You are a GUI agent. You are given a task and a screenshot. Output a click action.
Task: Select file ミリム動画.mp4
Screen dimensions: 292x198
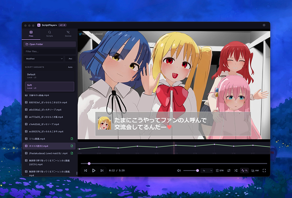[x=49, y=139]
